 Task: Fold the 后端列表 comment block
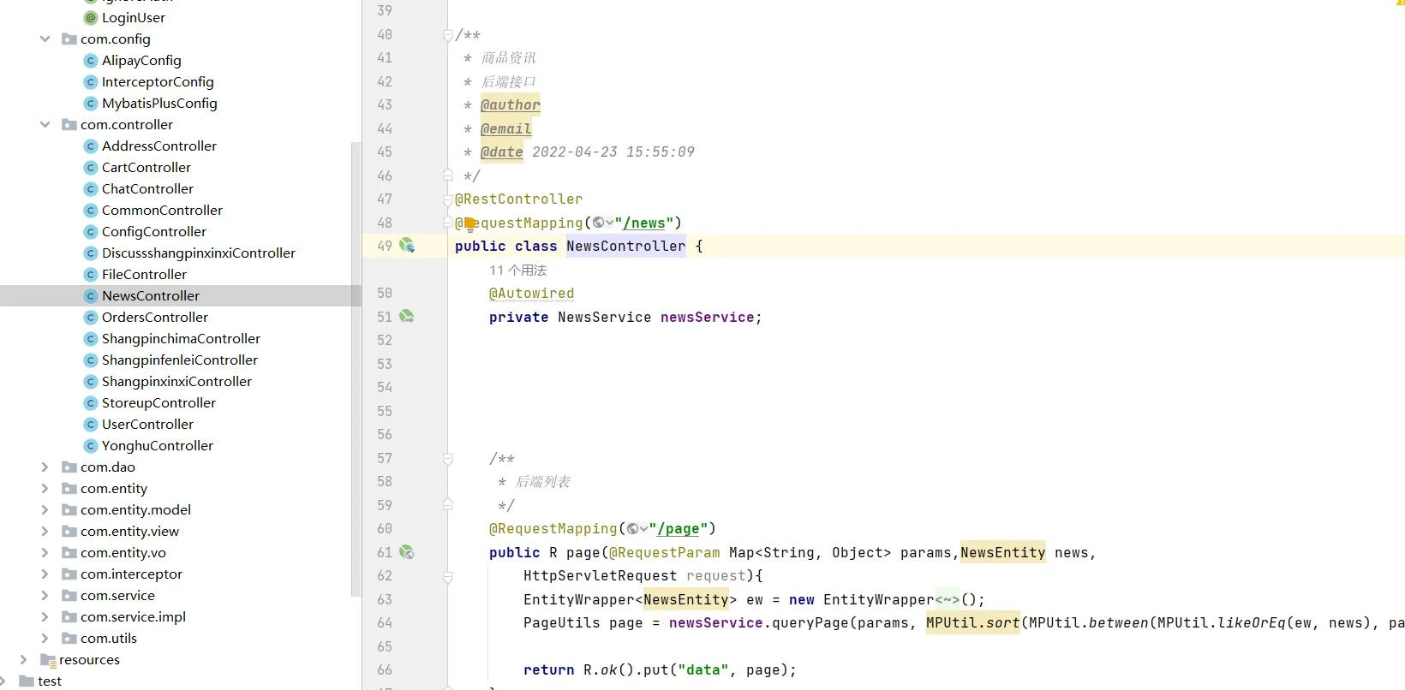pos(447,460)
